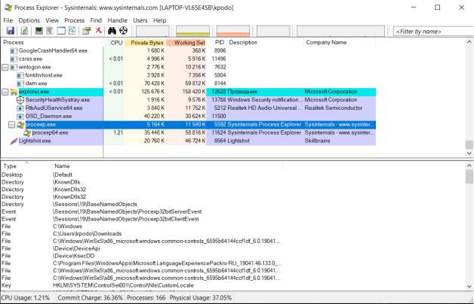
Task: Click the shield icon beside SecurityHealthSystray.exe
Action: point(20,100)
